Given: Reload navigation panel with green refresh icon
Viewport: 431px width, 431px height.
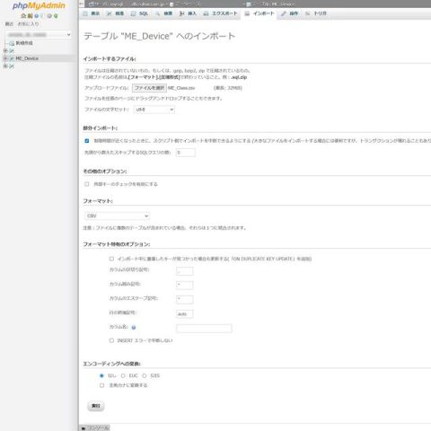Looking at the screenshot, I should click(x=56, y=16).
